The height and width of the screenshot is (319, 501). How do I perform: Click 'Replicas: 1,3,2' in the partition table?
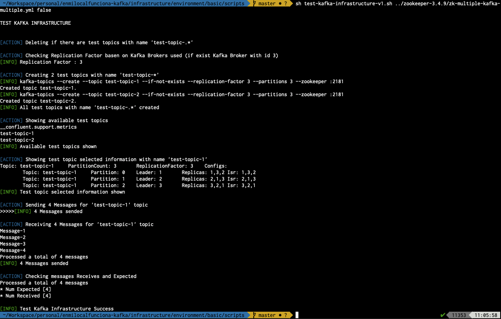pyautogui.click(x=203, y=172)
